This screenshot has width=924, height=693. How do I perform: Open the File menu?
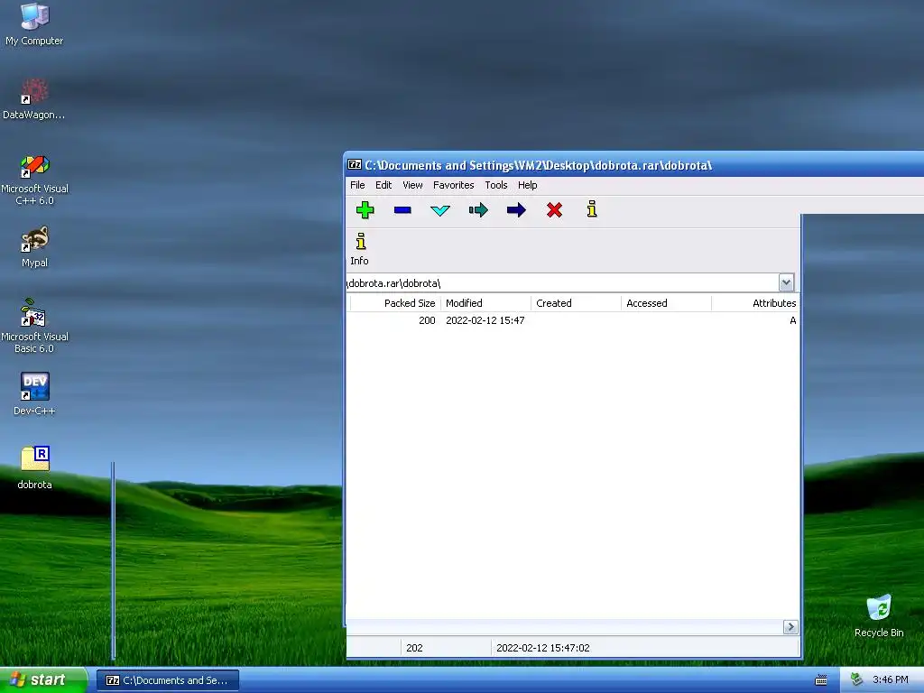pyautogui.click(x=357, y=185)
